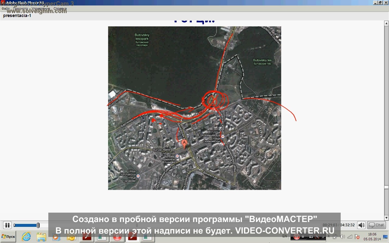Click the HyperCam cursor capture icon
The width and height of the screenshot is (389, 243).
(x=317, y=237)
